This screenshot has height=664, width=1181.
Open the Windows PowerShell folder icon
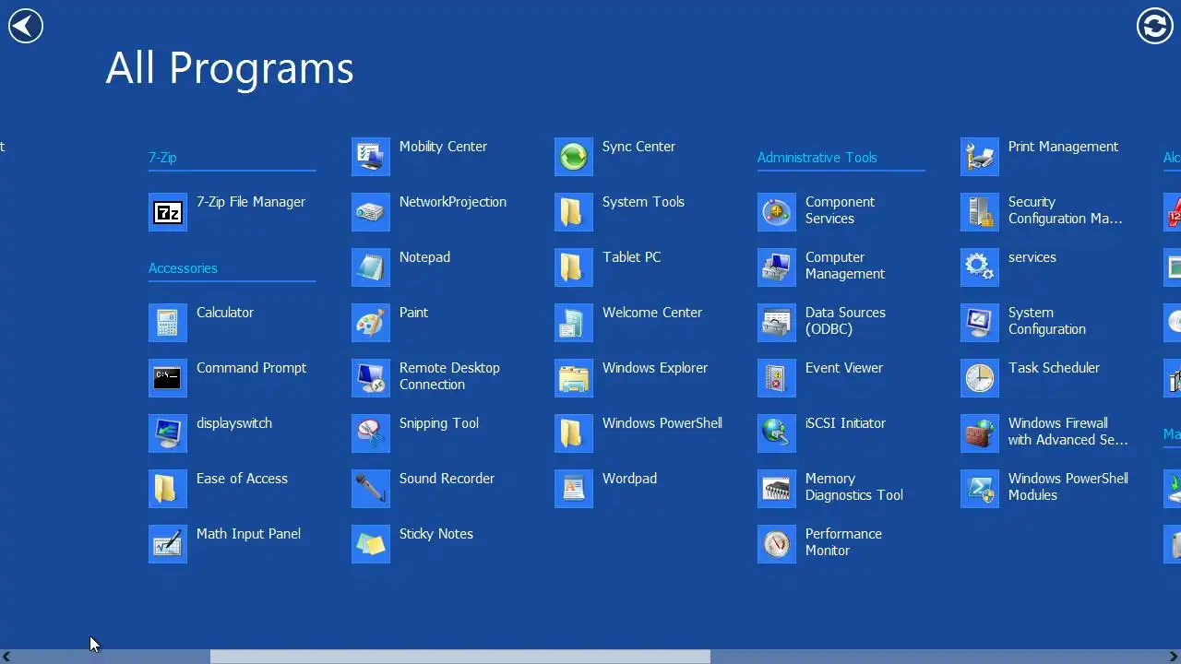tap(574, 433)
